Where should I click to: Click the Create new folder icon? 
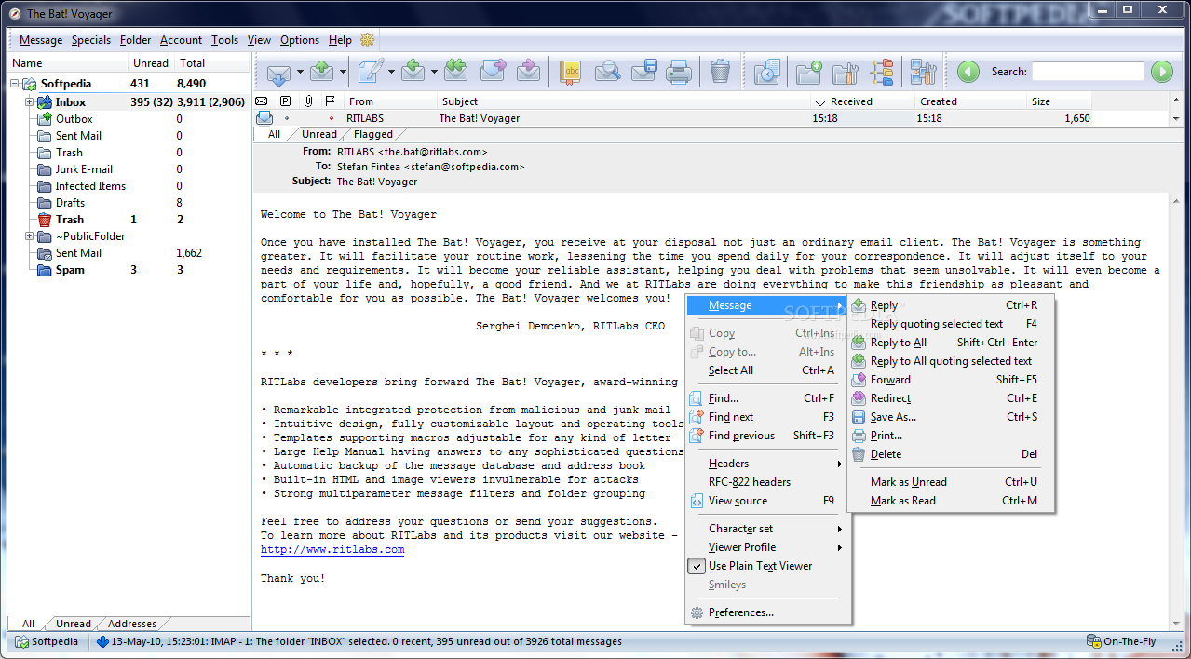(808, 72)
